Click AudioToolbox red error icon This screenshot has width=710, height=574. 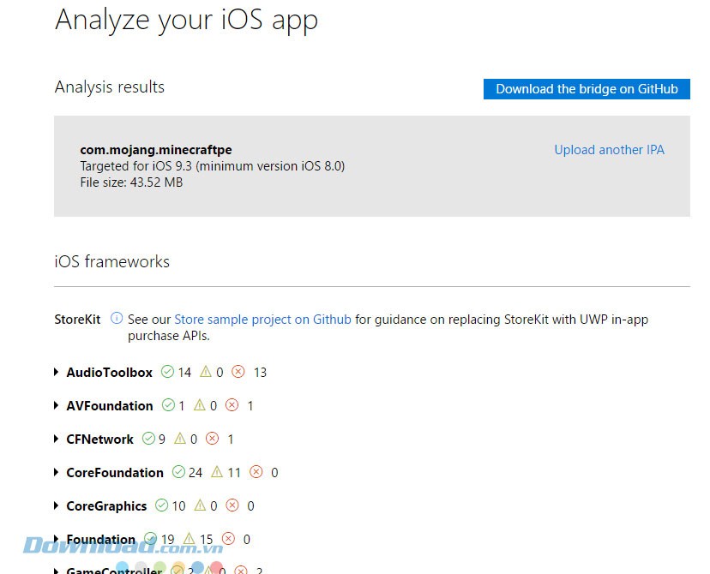point(238,372)
